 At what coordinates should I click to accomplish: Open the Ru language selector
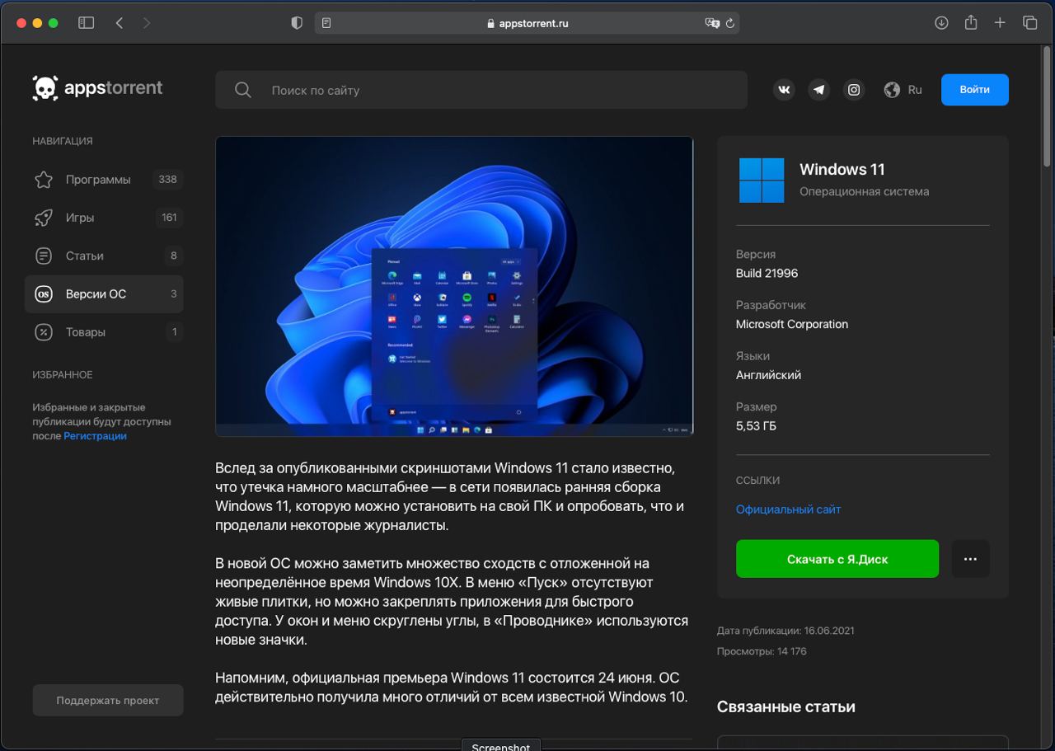[x=903, y=90]
